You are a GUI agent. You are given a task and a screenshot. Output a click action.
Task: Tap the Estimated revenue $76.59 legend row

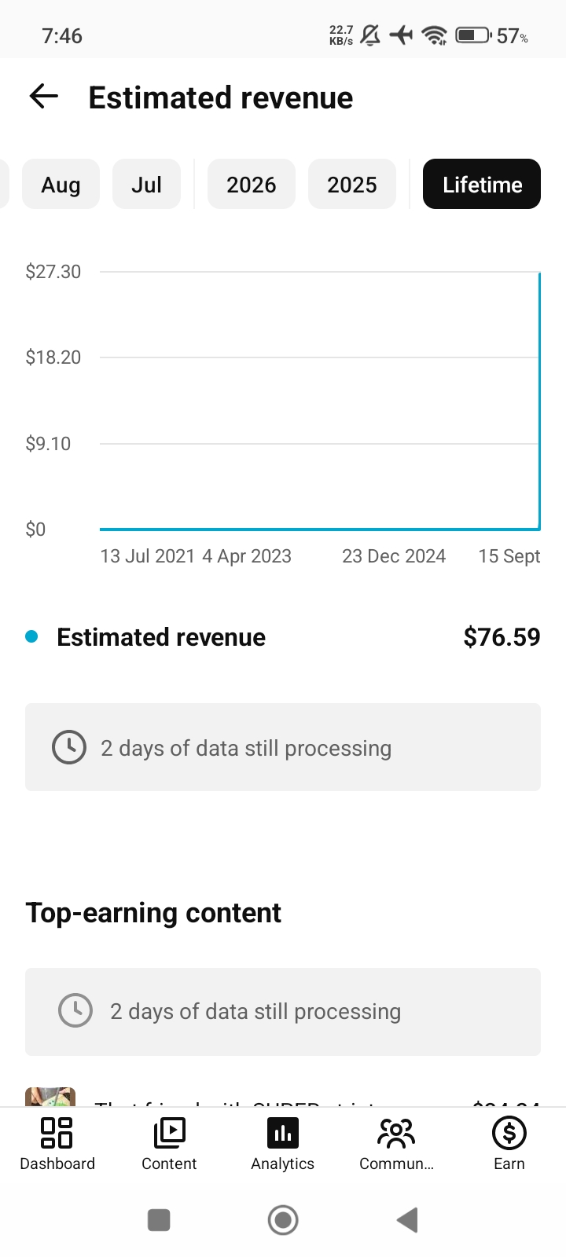tap(283, 637)
